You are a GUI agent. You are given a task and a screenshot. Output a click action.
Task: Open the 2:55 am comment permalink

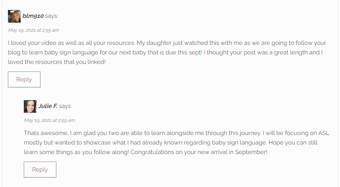pos(33,30)
